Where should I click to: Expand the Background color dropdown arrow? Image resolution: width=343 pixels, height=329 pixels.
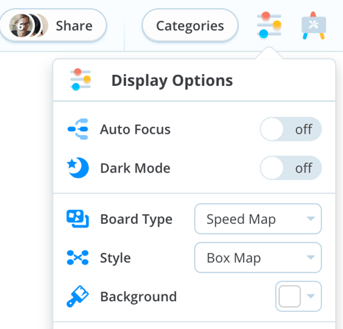click(310, 296)
